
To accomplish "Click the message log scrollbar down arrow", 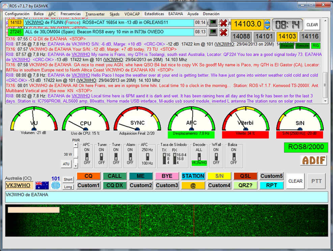I will point(325,101).
